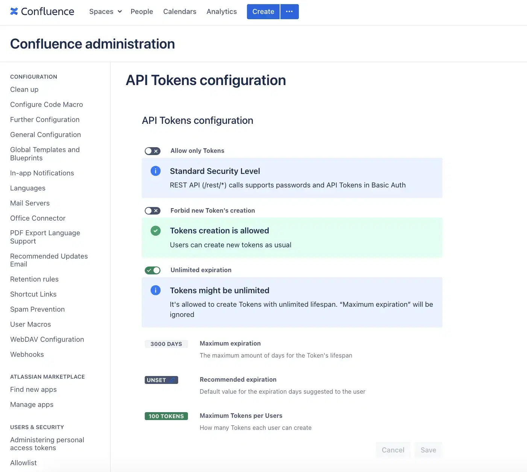
Task: Open Manage apps
Action: tap(32, 405)
